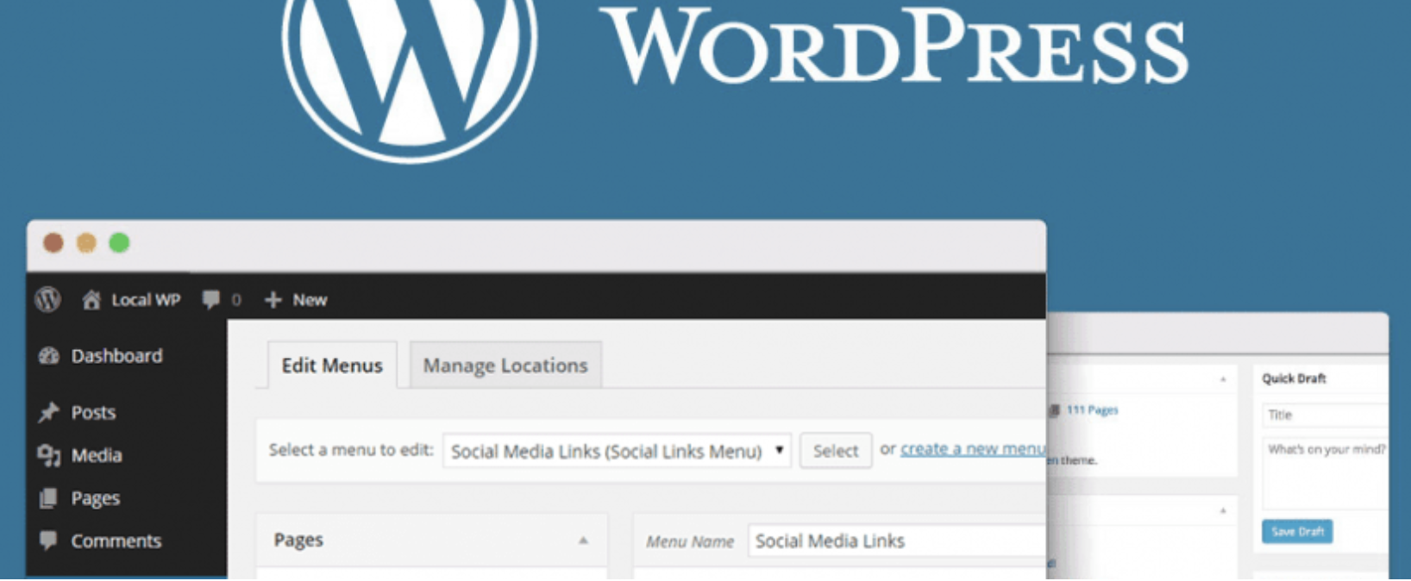Click the comment count 0 in the admin bar
The image size is (1411, 581).
point(236,300)
